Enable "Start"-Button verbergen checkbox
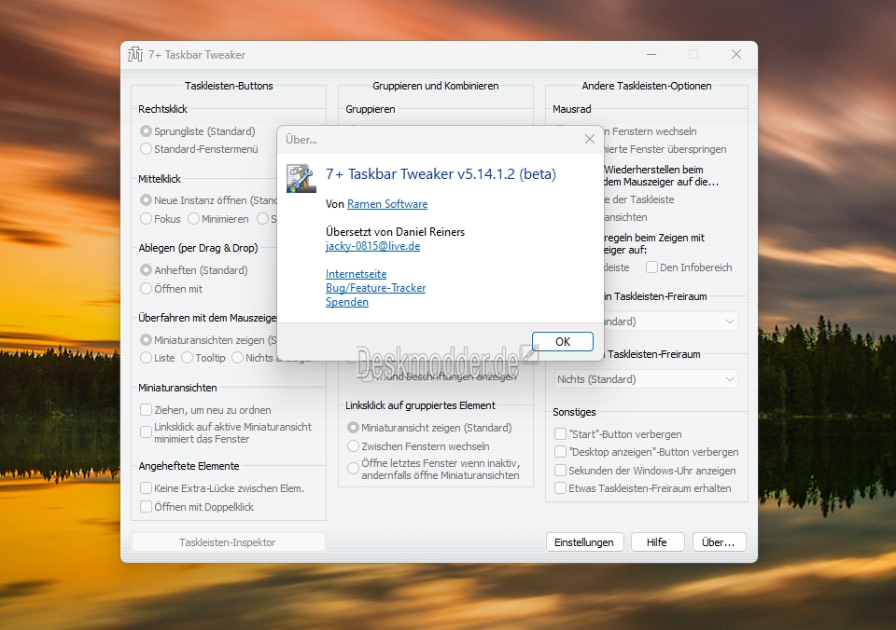Image resolution: width=896 pixels, height=630 pixels. (x=561, y=434)
